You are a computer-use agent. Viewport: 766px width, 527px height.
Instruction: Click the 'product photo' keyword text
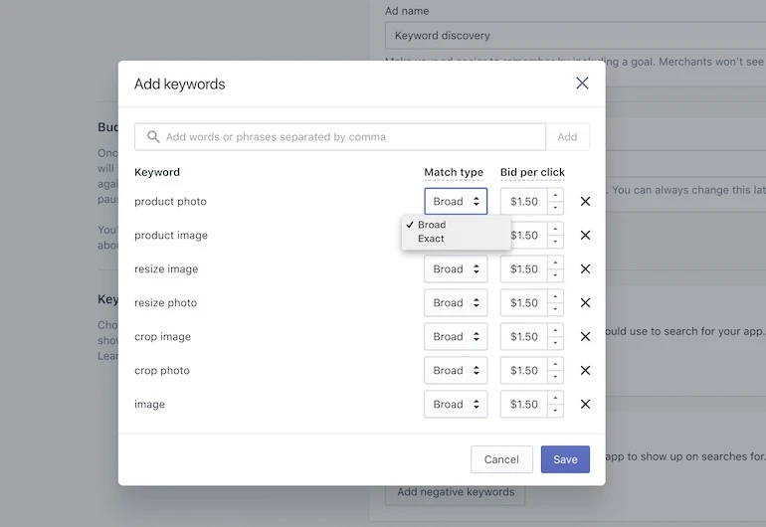(x=170, y=201)
